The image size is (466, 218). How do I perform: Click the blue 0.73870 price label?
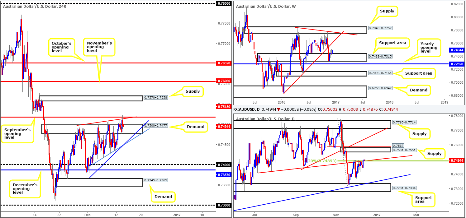[x=223, y=175]
